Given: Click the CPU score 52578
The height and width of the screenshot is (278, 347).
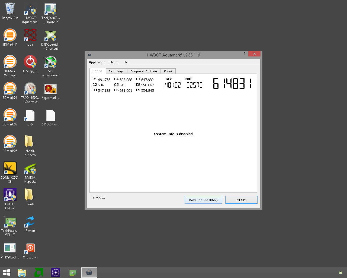Looking at the screenshot, I should coord(194,85).
